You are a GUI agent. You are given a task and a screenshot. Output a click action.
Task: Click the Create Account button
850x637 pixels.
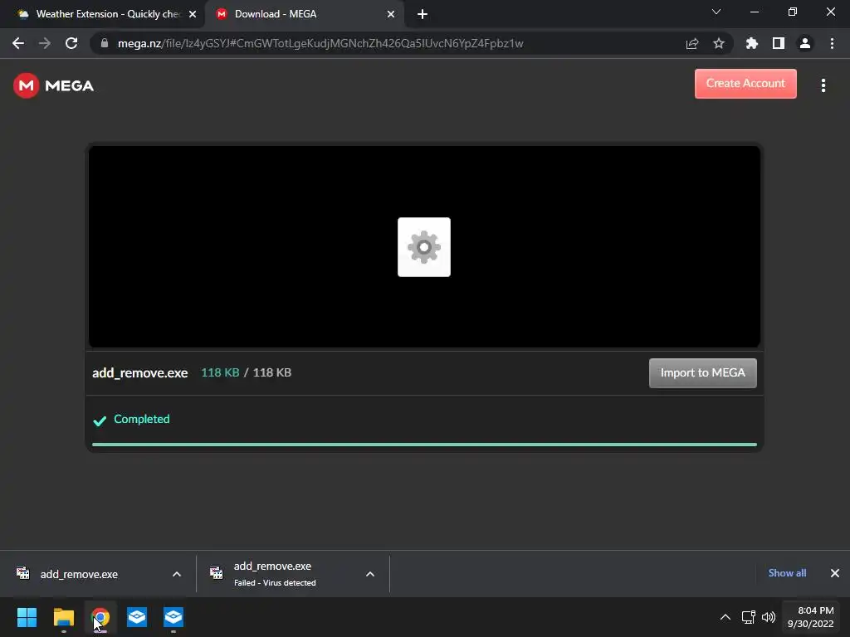[745, 84]
